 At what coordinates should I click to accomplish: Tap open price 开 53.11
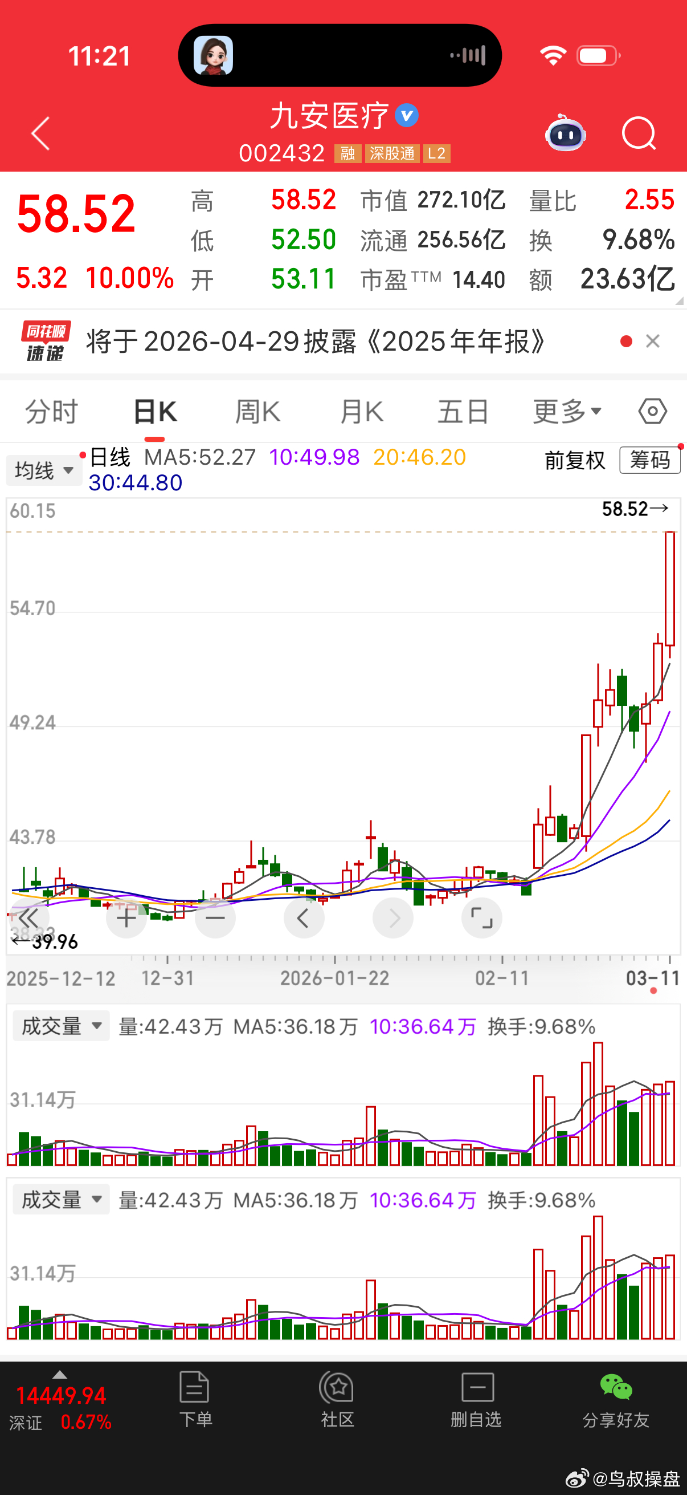tap(264, 279)
